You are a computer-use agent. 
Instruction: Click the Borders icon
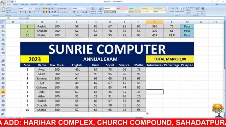(30, 12)
